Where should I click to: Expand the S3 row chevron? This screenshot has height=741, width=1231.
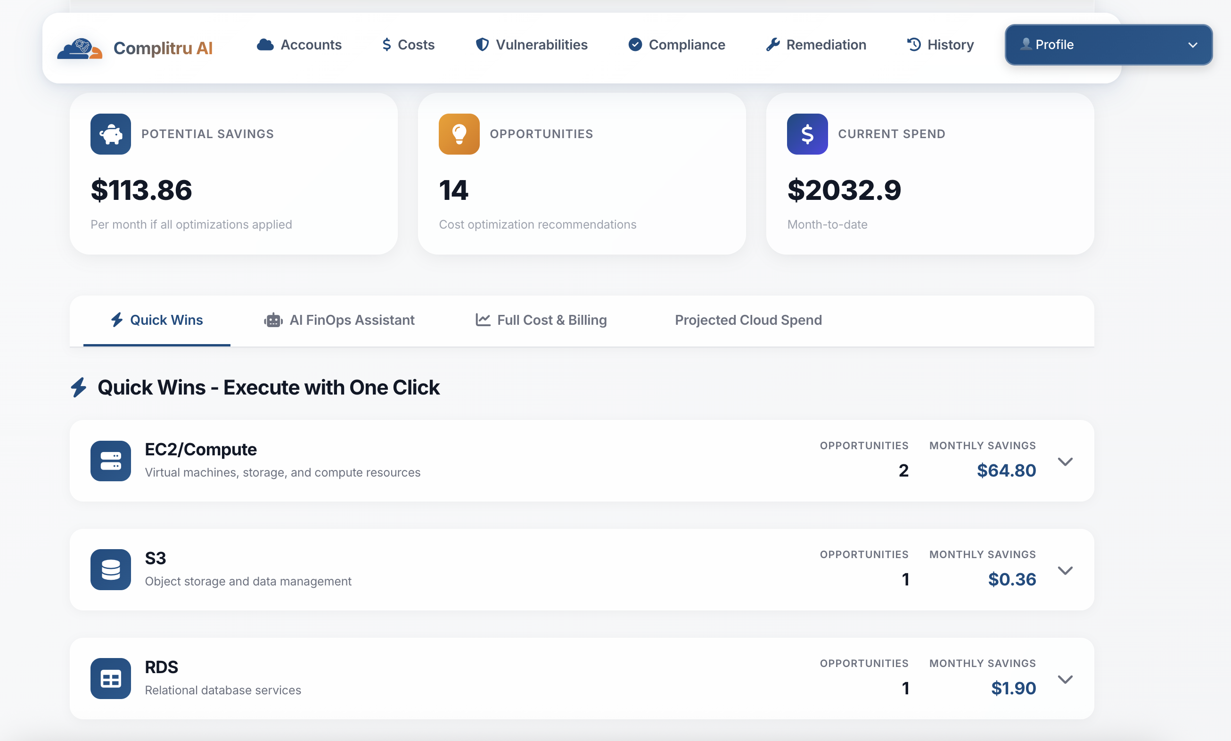coord(1065,570)
